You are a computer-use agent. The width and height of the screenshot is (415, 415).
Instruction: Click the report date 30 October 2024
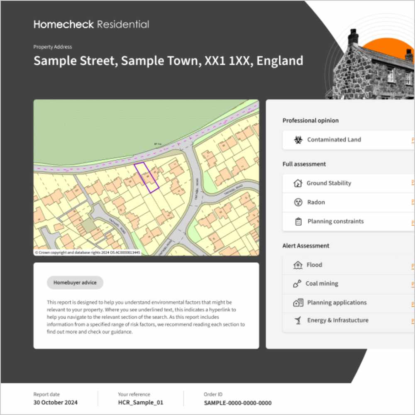coord(55,403)
